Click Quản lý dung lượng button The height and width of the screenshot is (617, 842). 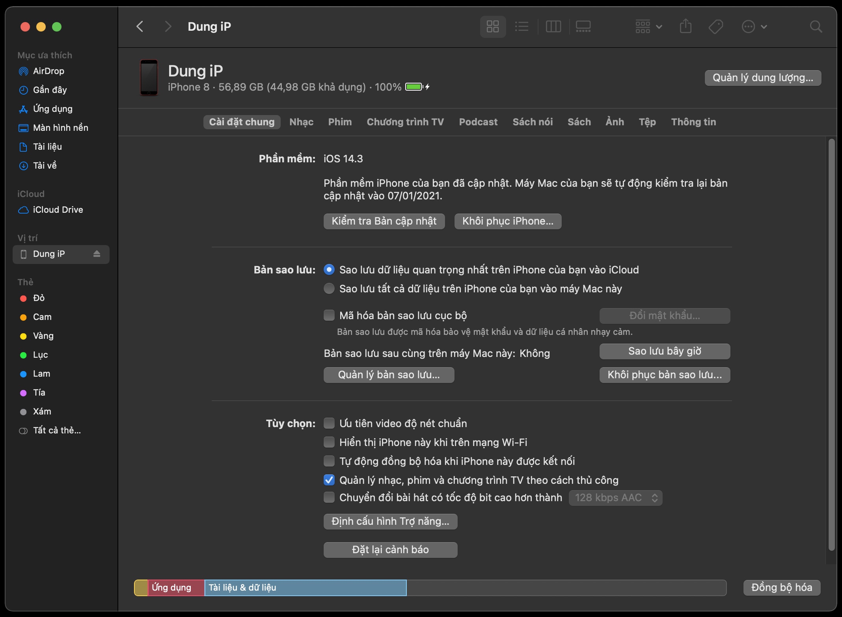coord(763,78)
